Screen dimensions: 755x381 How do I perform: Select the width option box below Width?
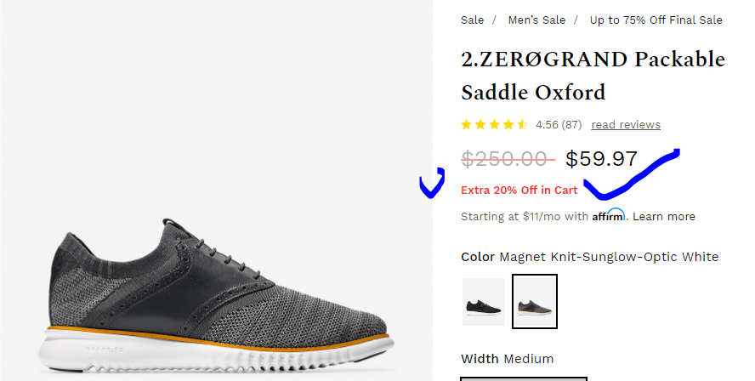[524, 379]
